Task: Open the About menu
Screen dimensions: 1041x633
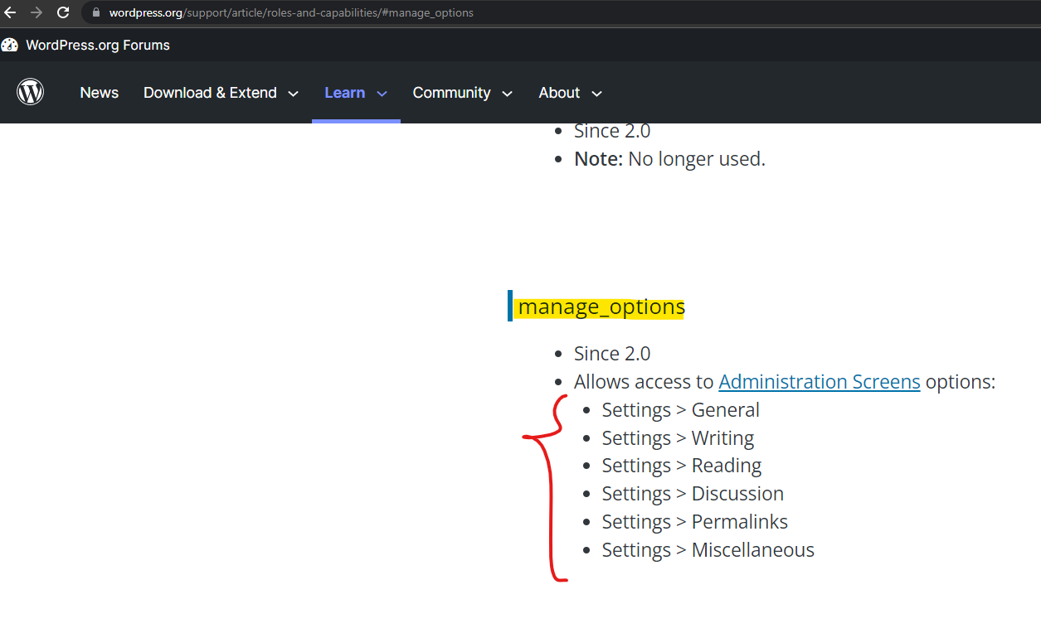Action: pyautogui.click(x=571, y=93)
